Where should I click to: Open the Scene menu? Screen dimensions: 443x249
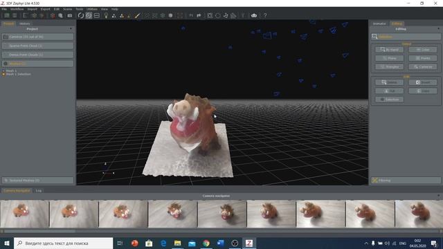[68, 9]
